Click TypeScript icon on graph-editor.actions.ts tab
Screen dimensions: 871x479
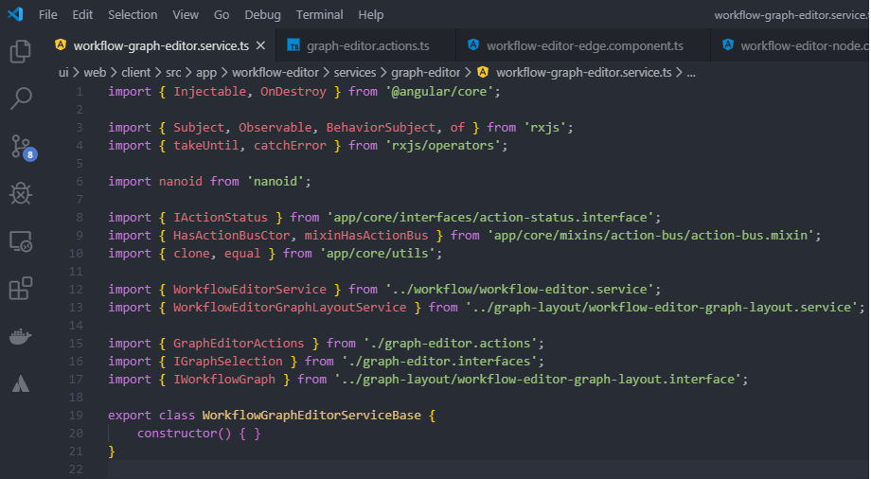click(x=293, y=45)
